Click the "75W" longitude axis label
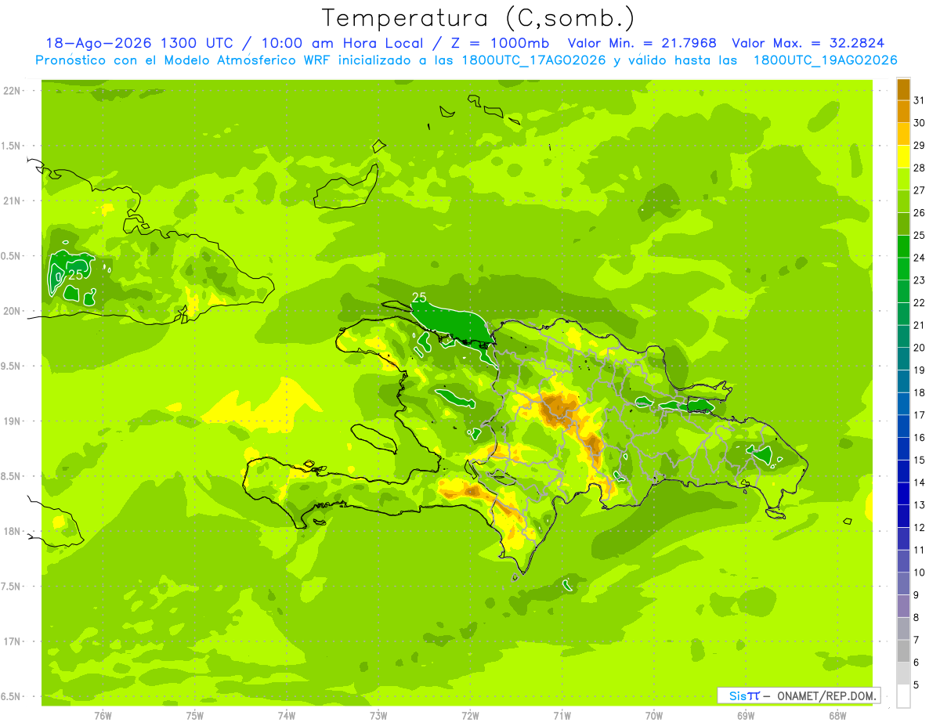Viewport: 940px width, 726px height. (195, 717)
